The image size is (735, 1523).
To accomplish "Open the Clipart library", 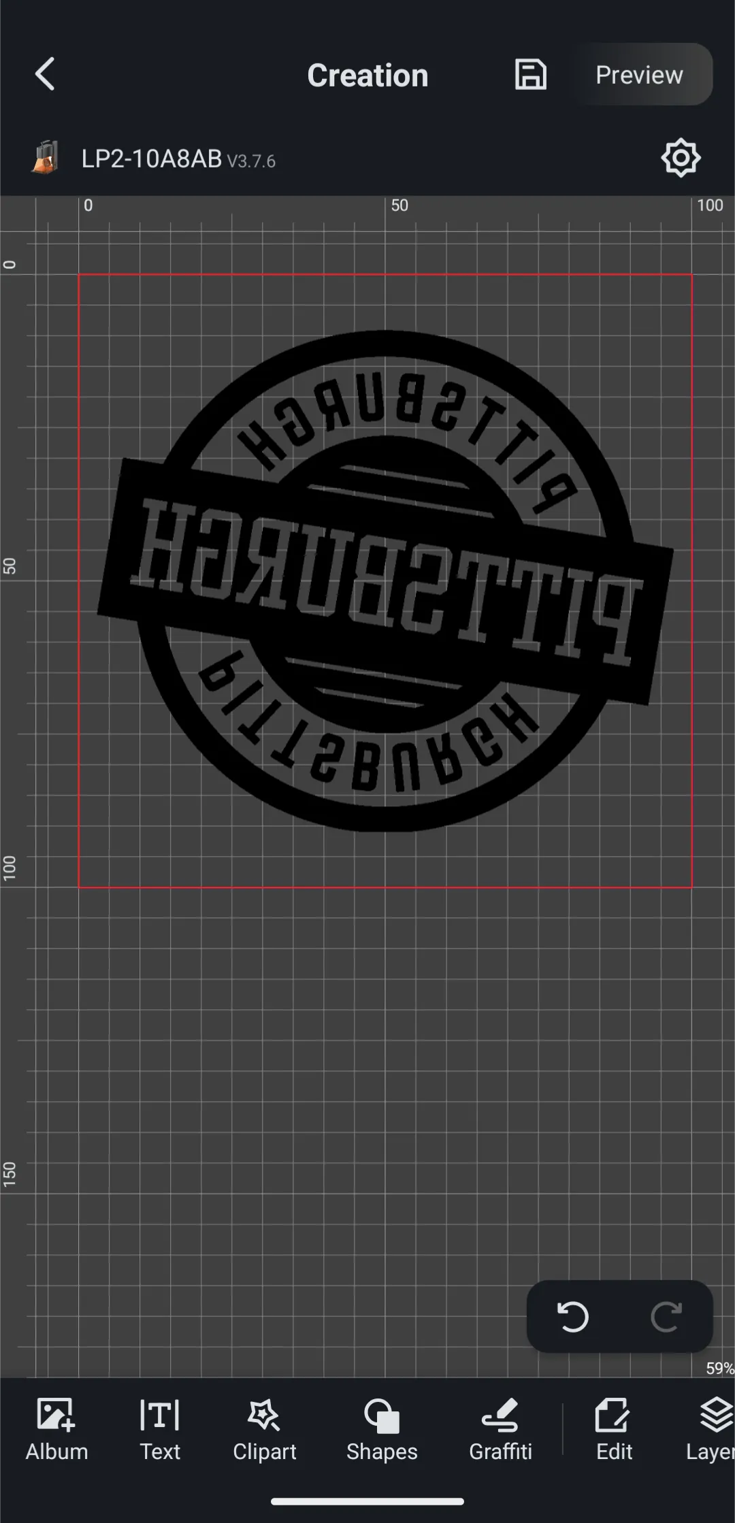I will tap(264, 1429).
